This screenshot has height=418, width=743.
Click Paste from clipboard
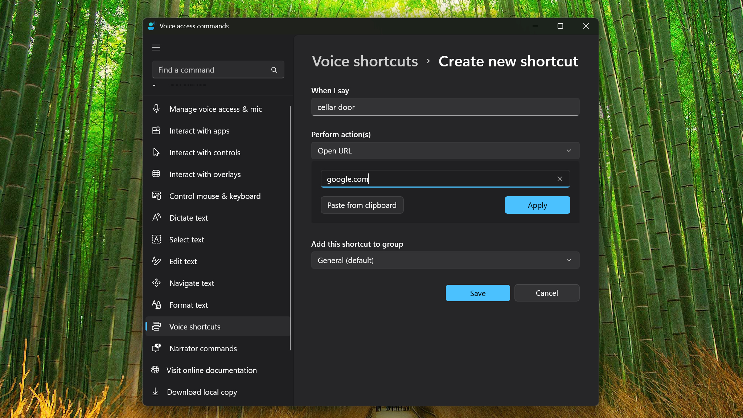[362, 205]
